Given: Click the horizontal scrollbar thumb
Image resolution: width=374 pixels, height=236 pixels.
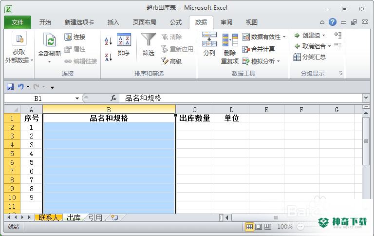Looking at the screenshot, I should coord(276,217).
